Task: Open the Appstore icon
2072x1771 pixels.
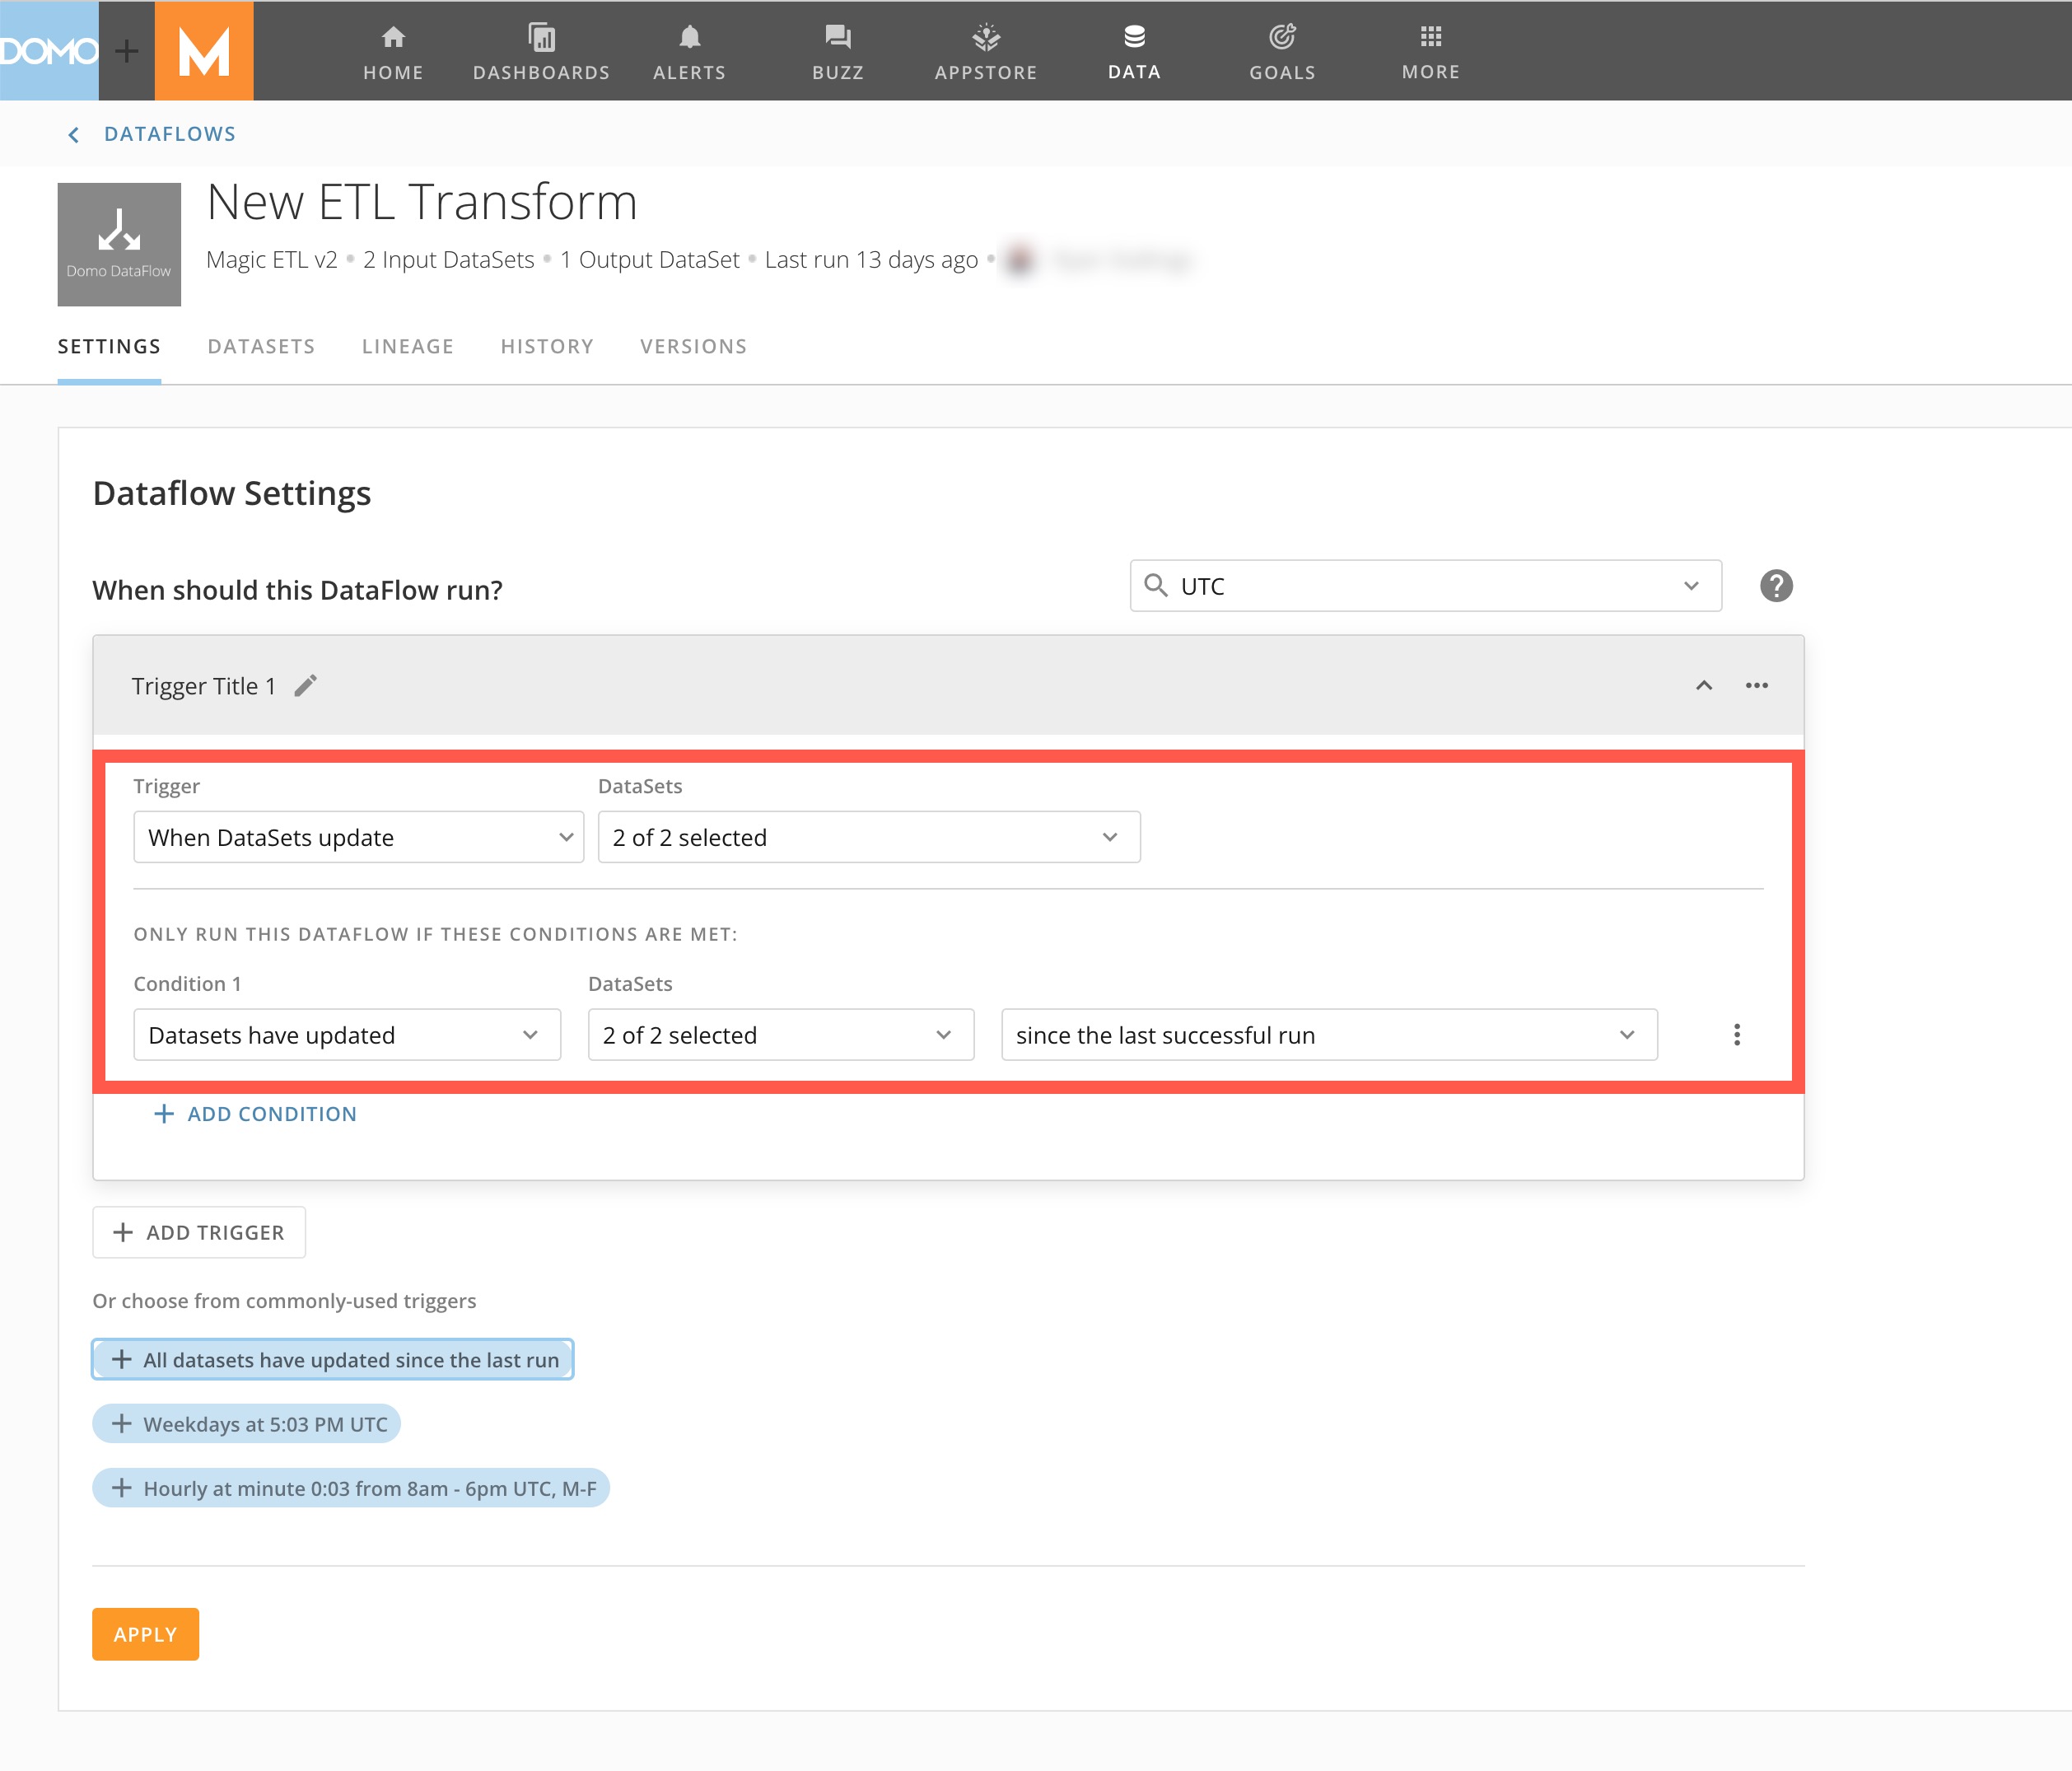Action: pyautogui.click(x=985, y=50)
